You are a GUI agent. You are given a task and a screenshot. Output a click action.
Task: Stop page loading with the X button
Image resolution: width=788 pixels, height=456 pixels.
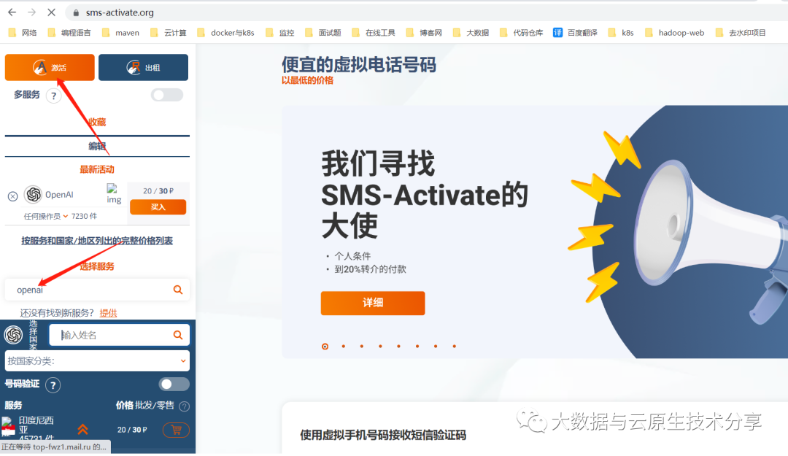click(x=51, y=12)
